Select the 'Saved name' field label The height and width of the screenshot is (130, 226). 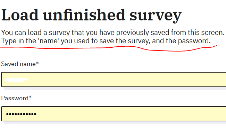[18, 64]
